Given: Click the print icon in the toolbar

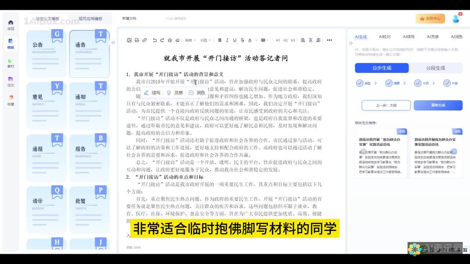Looking at the screenshot, I should point(170,40).
